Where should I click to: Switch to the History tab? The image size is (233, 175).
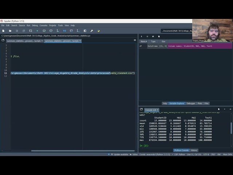pyautogui.click(x=194, y=150)
